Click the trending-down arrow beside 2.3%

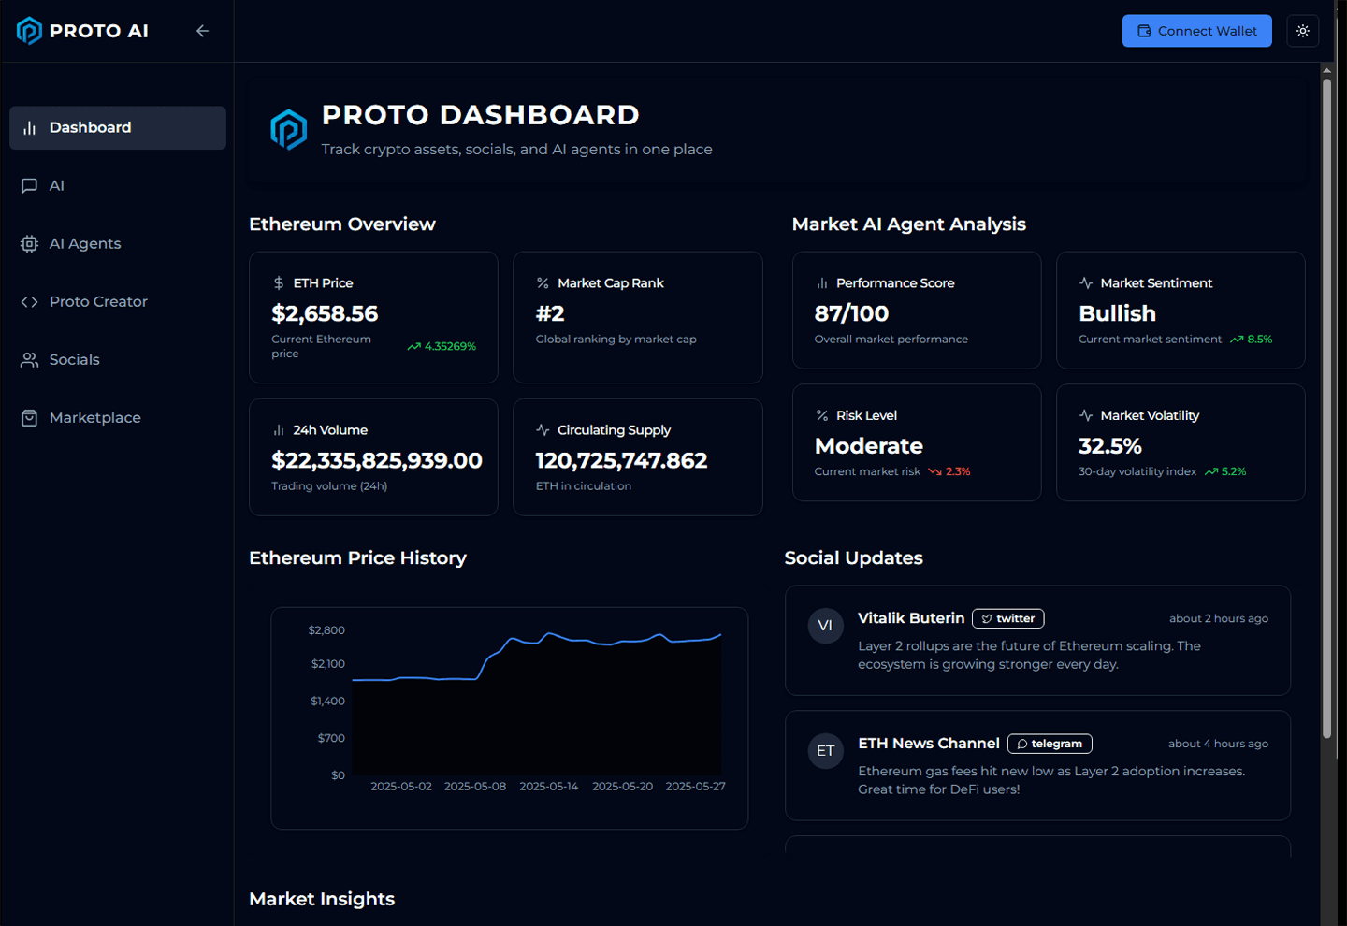click(x=934, y=471)
